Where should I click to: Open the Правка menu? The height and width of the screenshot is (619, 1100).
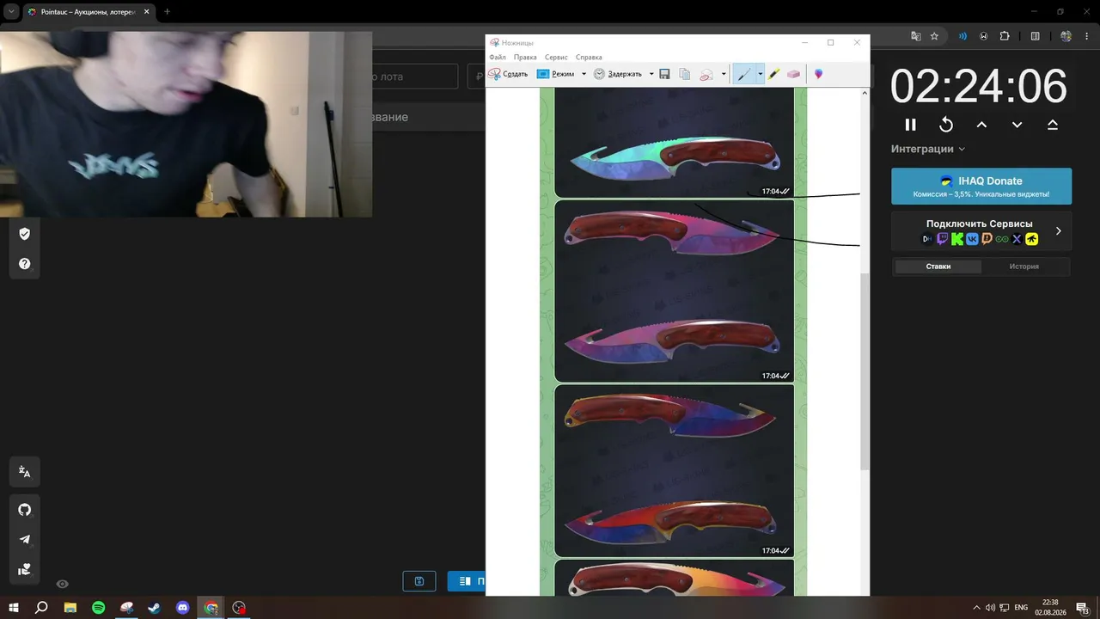525,57
